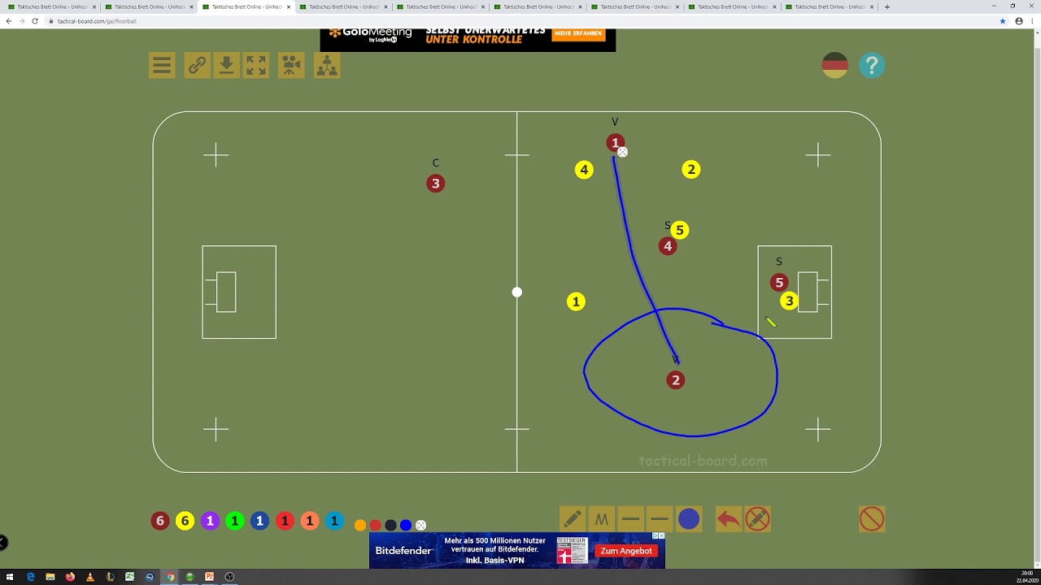
Task: Pick dark blue 1 player token
Action: [259, 522]
